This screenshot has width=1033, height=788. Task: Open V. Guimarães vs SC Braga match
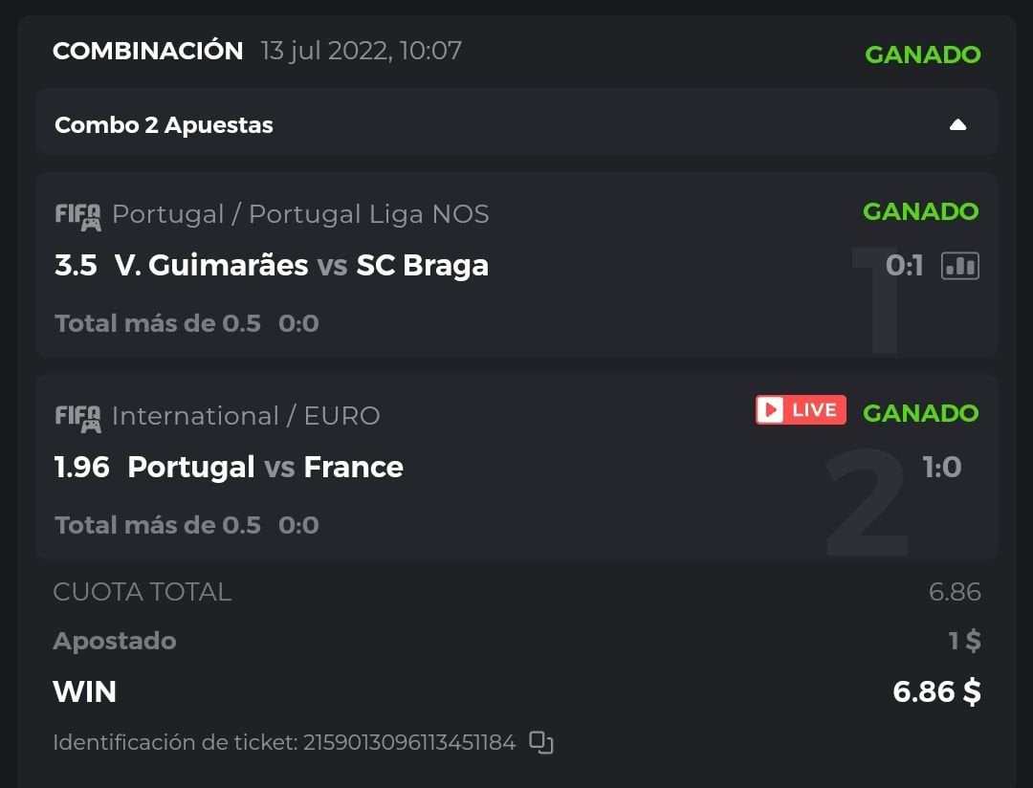[x=301, y=265]
